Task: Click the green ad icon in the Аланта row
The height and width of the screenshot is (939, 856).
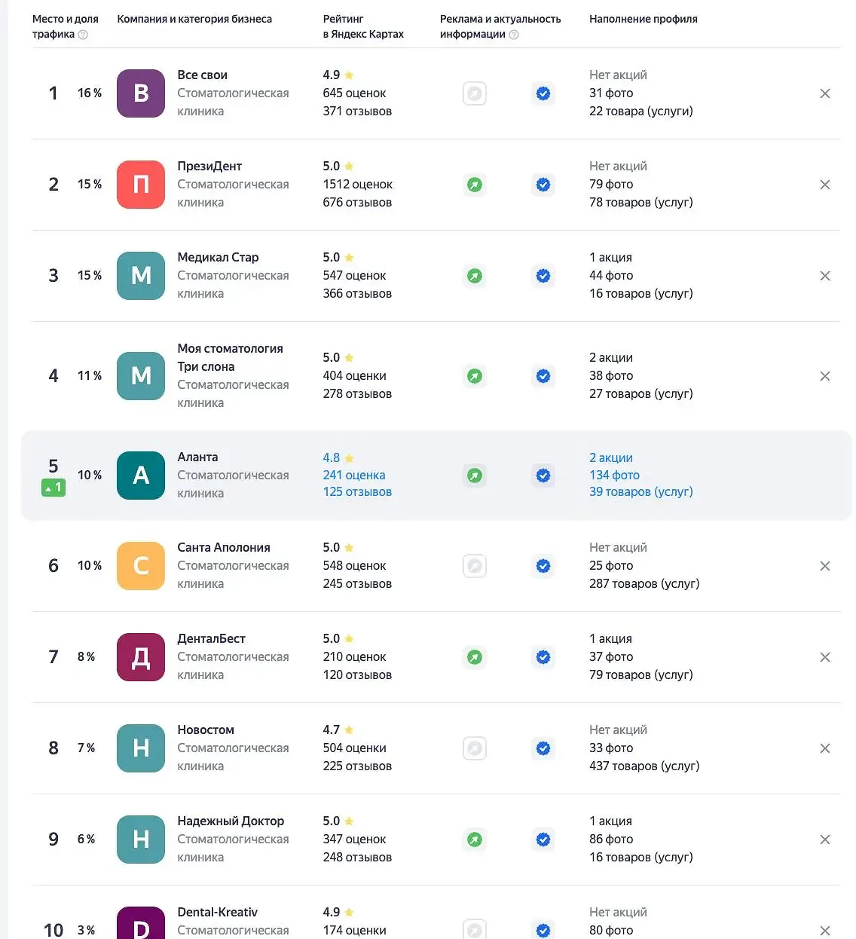Action: pos(475,476)
